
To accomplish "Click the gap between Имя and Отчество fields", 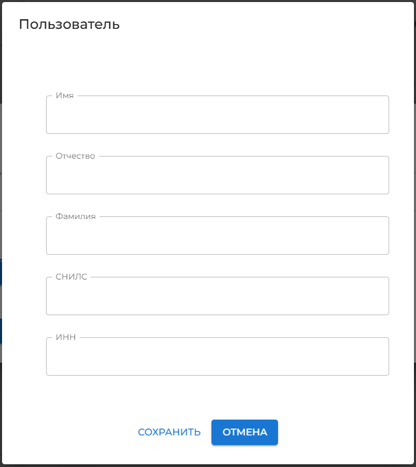I will point(217,144).
